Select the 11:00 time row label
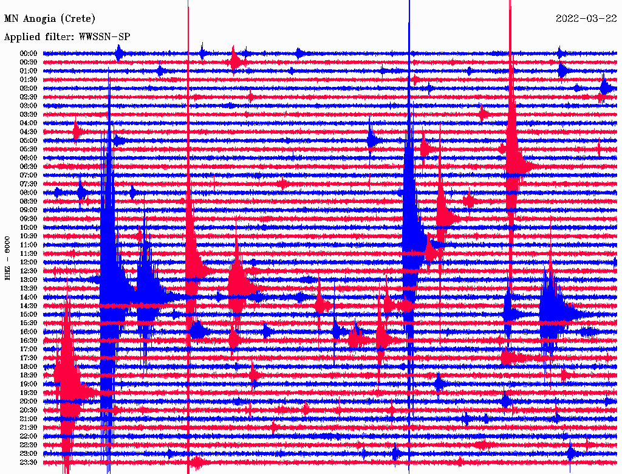Image resolution: width=622 pixels, height=474 pixels. pyautogui.click(x=29, y=245)
